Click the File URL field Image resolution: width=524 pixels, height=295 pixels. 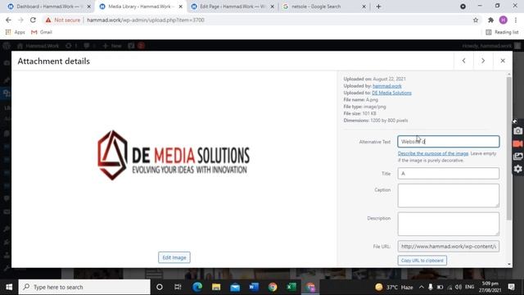449,247
